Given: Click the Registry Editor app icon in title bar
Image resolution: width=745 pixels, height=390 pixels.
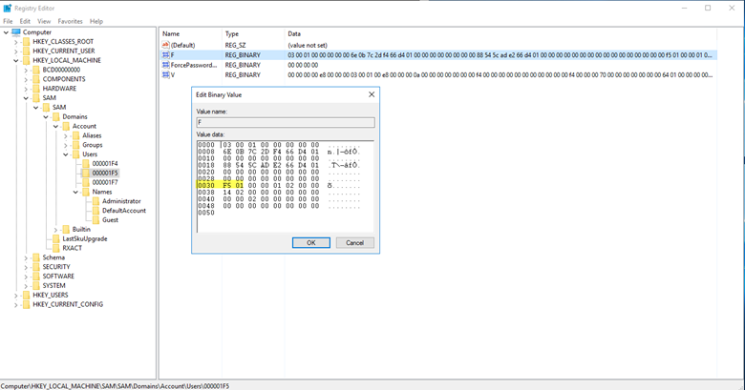Looking at the screenshot, I should coord(7,8).
